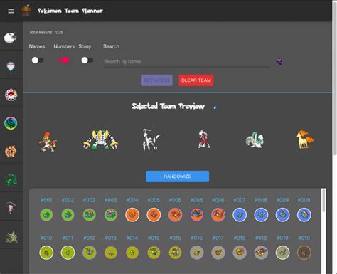Screen dimensions: 337x274
Task: Enable the Shiny toggle
Action: (87, 60)
